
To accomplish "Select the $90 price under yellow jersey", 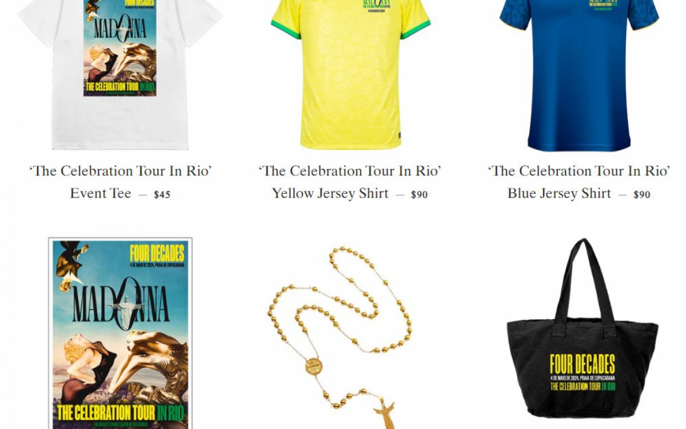I will 419,194.
